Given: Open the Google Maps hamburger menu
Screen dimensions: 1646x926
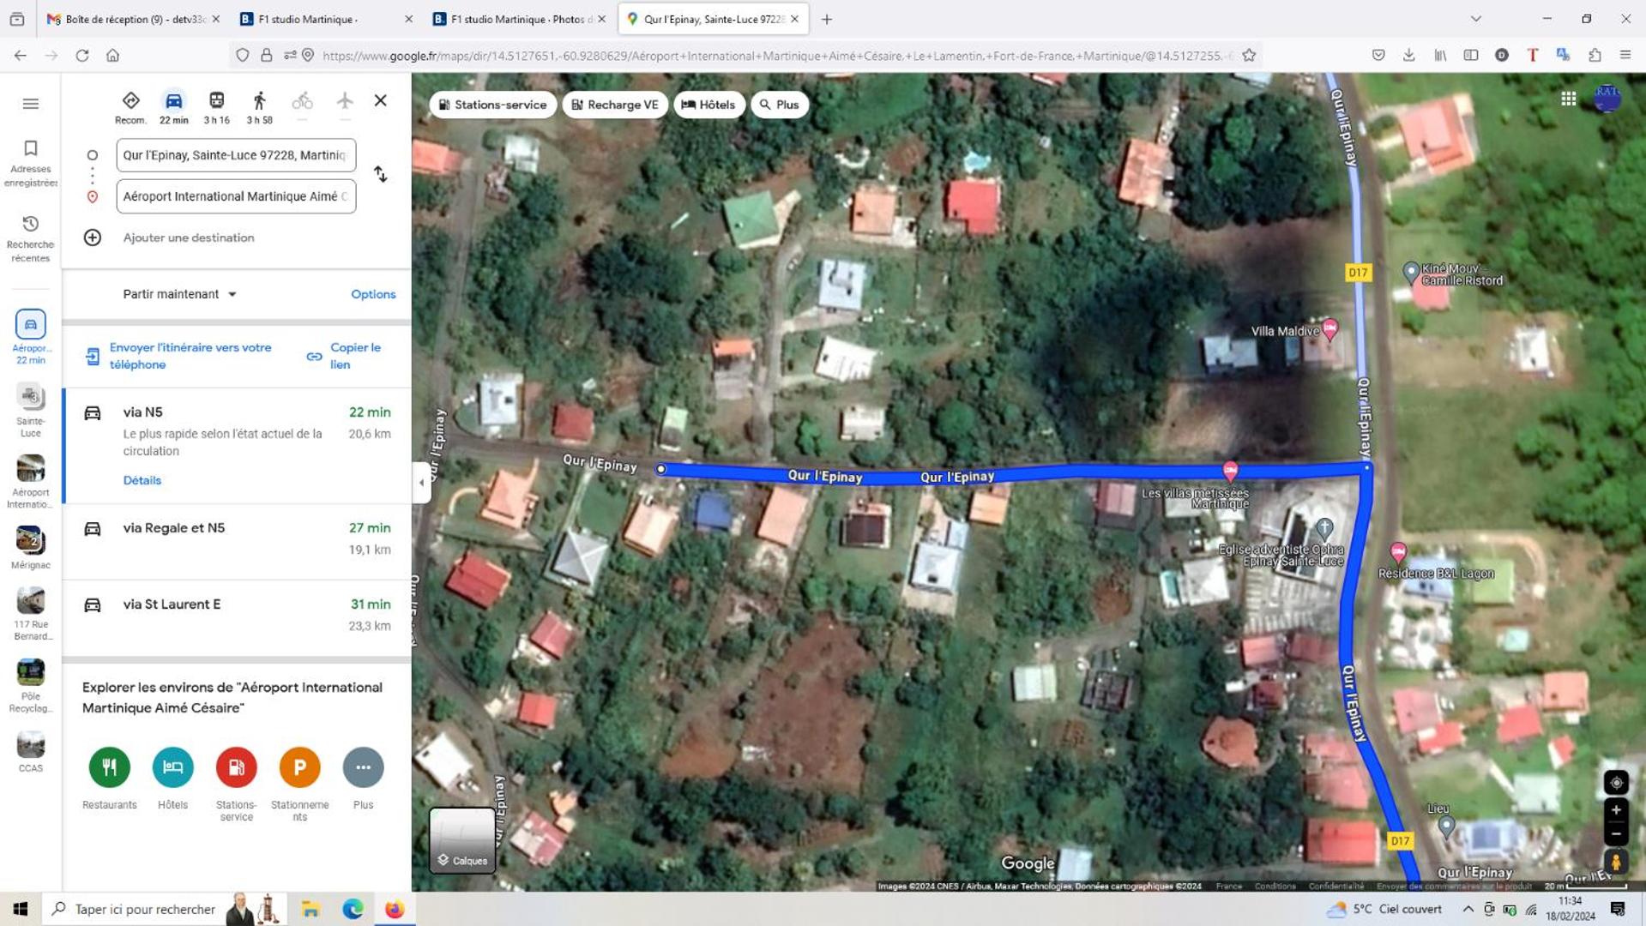Looking at the screenshot, I should [x=31, y=104].
